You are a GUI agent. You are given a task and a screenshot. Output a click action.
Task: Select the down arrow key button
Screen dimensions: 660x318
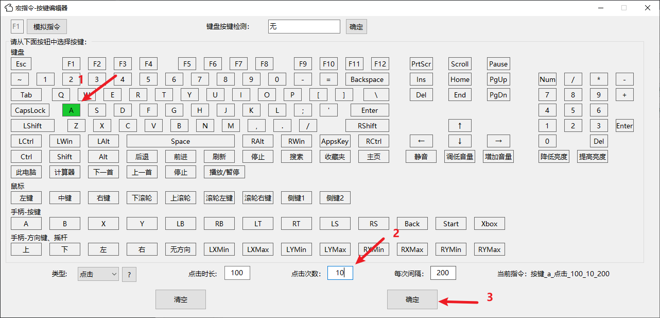click(460, 141)
